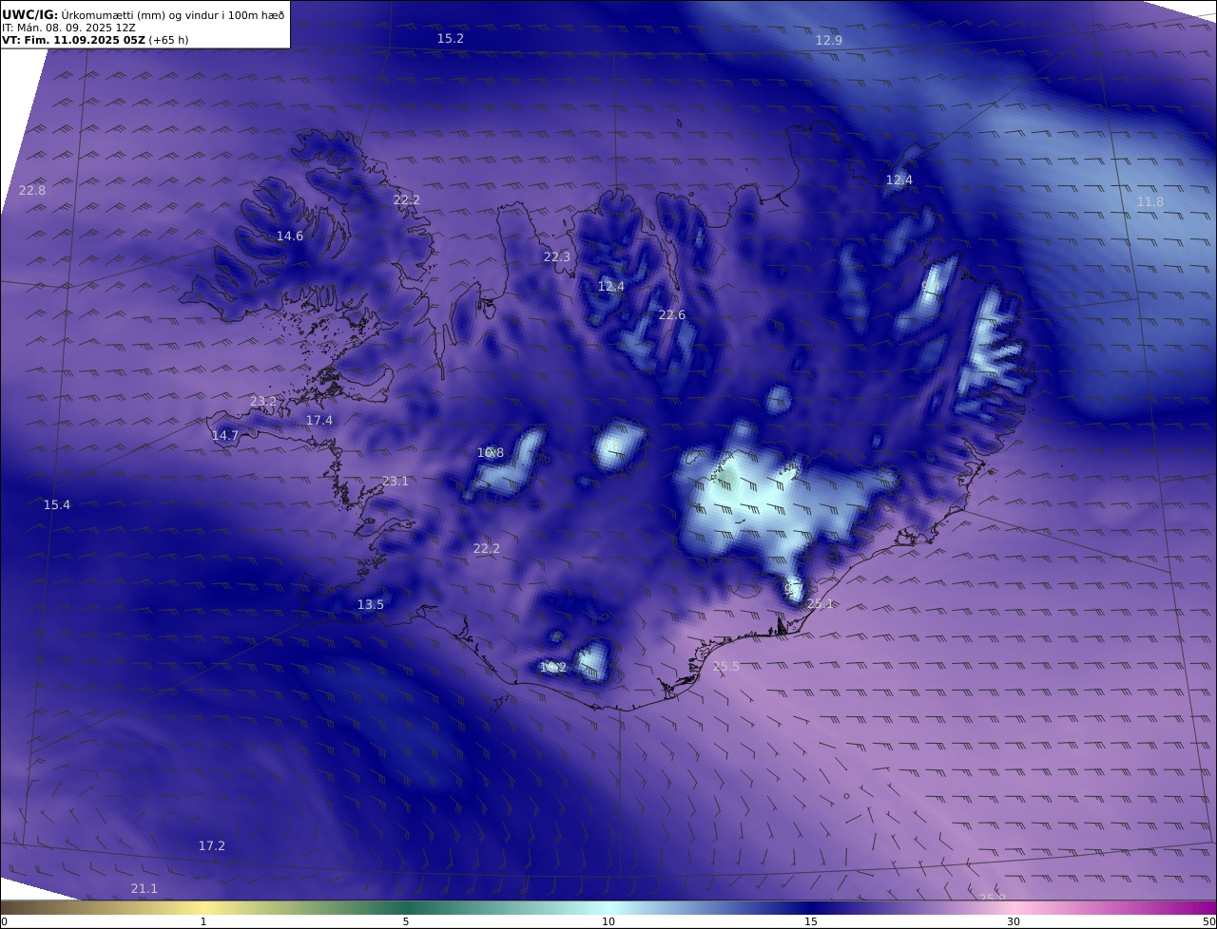Click the 22.6 value label
This screenshot has width=1217, height=929.
tap(672, 315)
